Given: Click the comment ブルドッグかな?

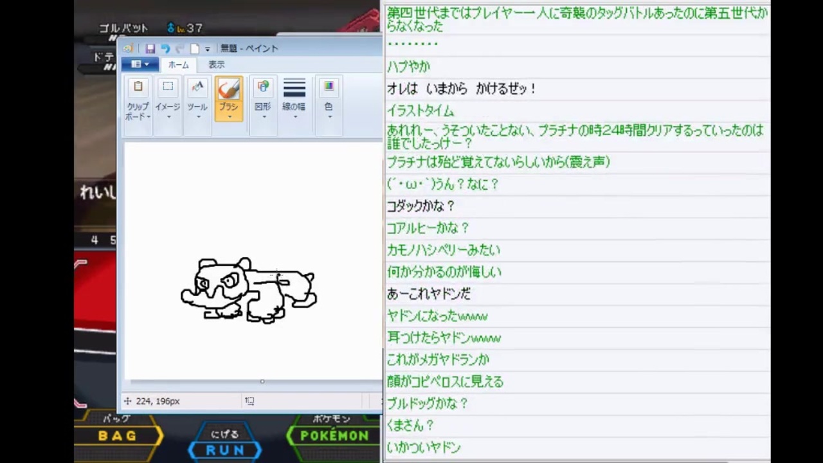Looking at the screenshot, I should coord(427,403).
